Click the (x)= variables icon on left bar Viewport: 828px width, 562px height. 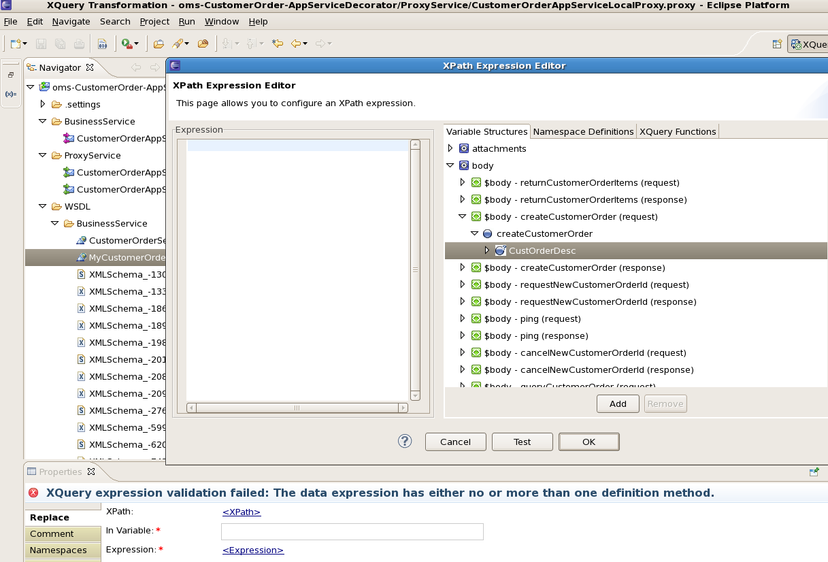coord(11,94)
